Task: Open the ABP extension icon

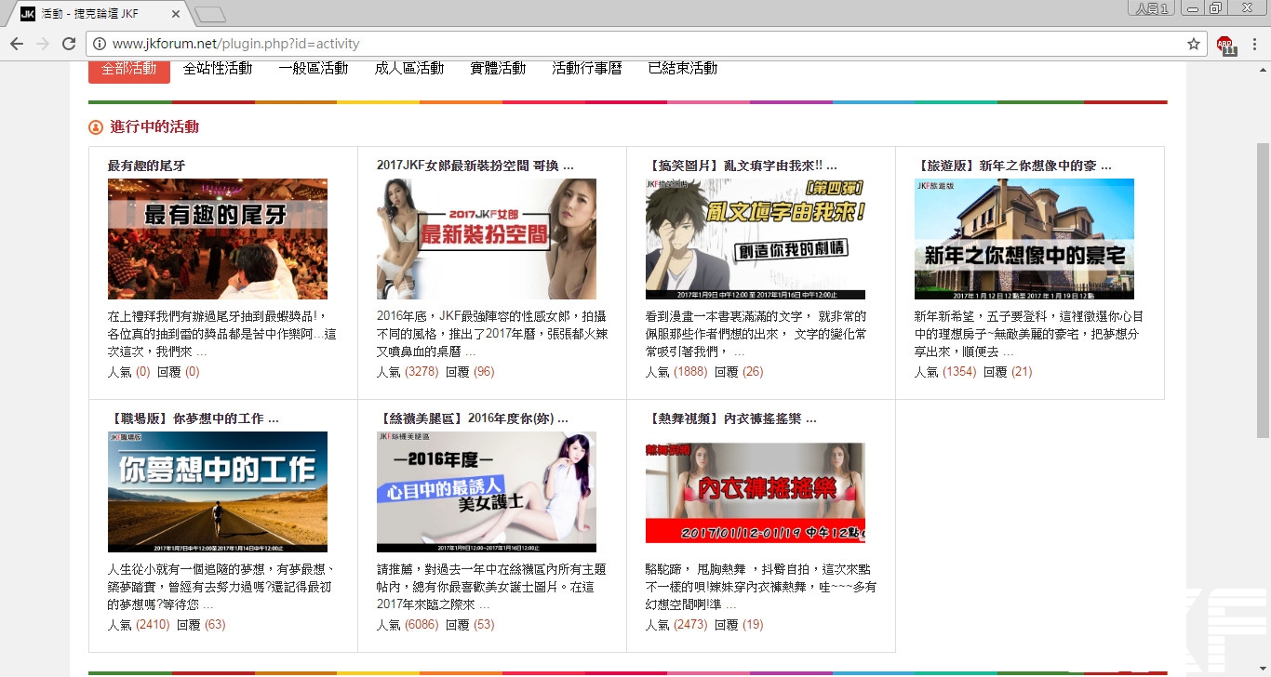Action: click(x=1226, y=45)
